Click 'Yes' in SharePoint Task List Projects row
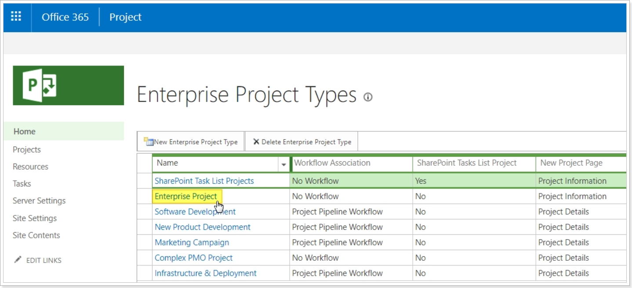Image resolution: width=632 pixels, height=288 pixels. (421, 181)
